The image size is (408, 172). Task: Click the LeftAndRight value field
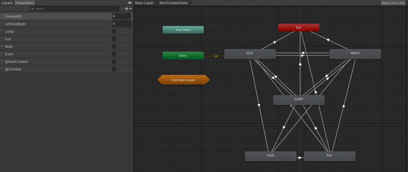121,24
